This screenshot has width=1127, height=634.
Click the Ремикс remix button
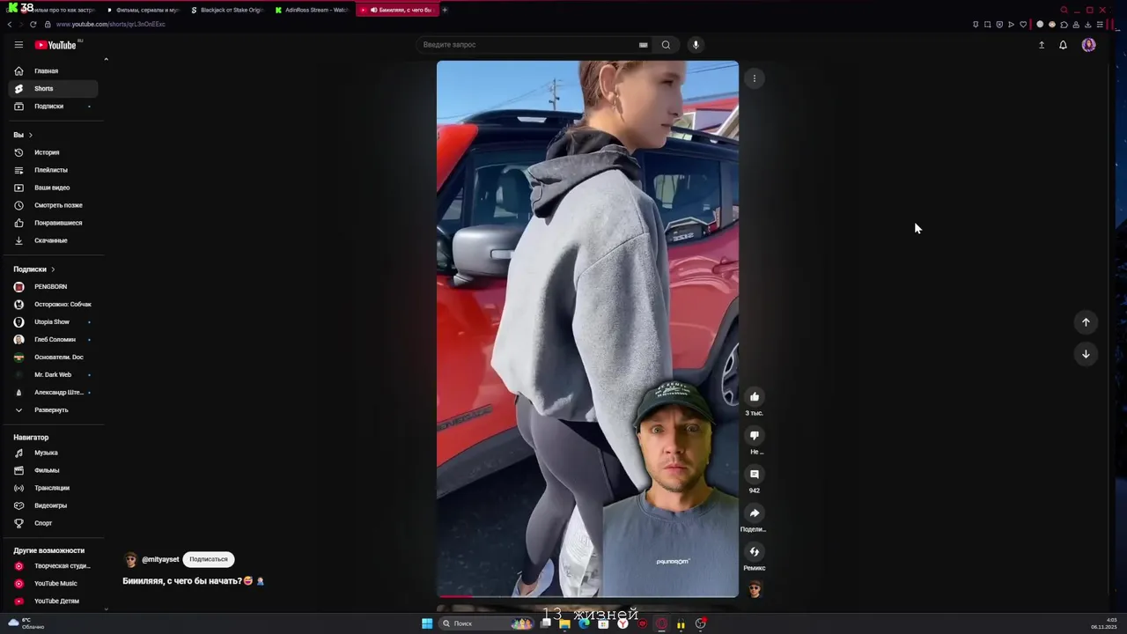click(755, 552)
